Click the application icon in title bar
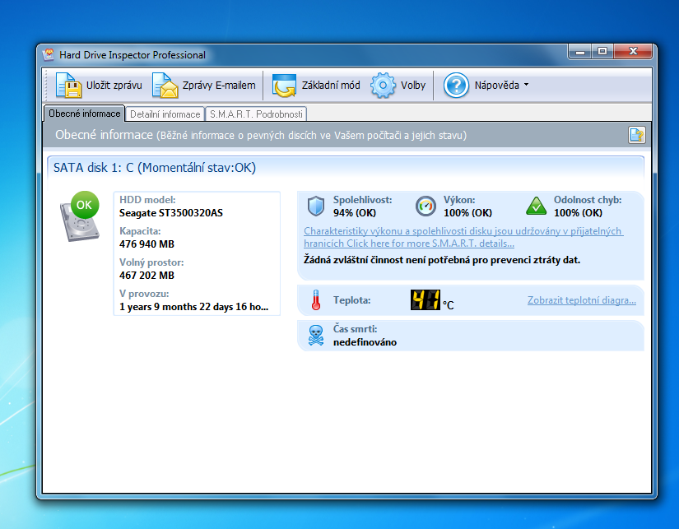679x529 pixels. point(49,55)
